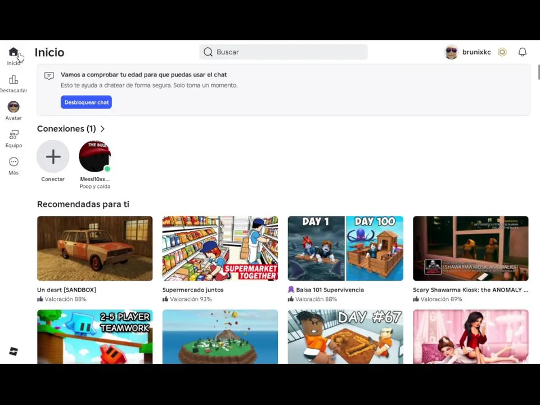This screenshot has height=405, width=540.
Task: Click the thumbs-up icon under Scary Shawarma Kiosk
Action: tap(416, 299)
